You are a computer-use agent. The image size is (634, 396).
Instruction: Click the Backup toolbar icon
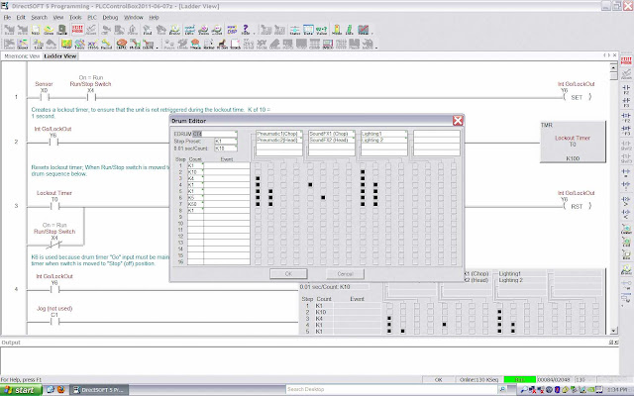[61, 30]
